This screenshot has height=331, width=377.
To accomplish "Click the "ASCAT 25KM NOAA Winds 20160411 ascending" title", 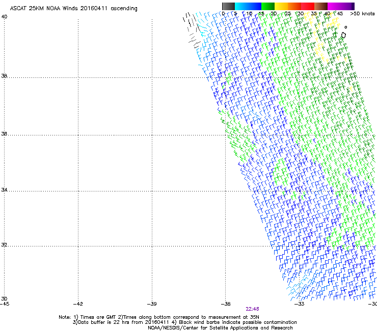I will click(x=73, y=9).
